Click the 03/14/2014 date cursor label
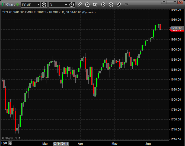The height and width of the screenshot is (146, 185). point(61,144)
